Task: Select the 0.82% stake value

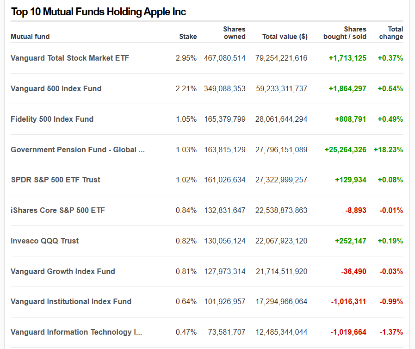Action: point(186,241)
